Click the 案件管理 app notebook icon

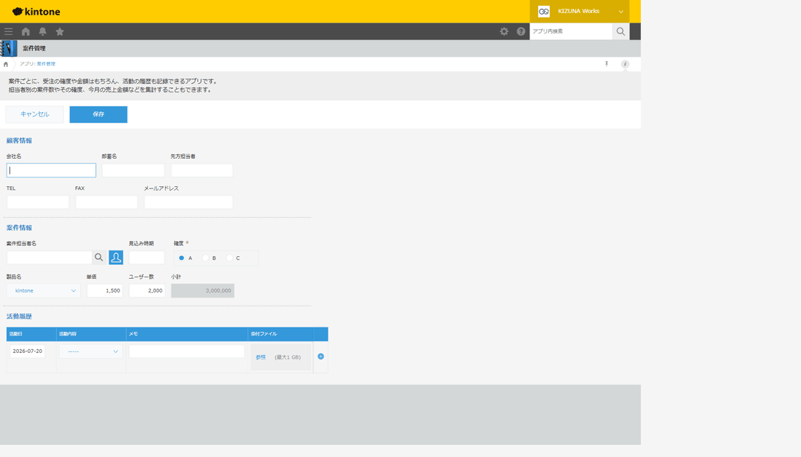pos(9,49)
